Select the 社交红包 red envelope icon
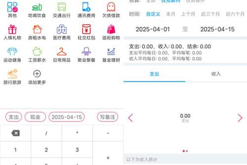This screenshot has height=165, width=247. coord(86,29)
